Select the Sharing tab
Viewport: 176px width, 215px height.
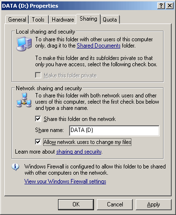click(88, 19)
